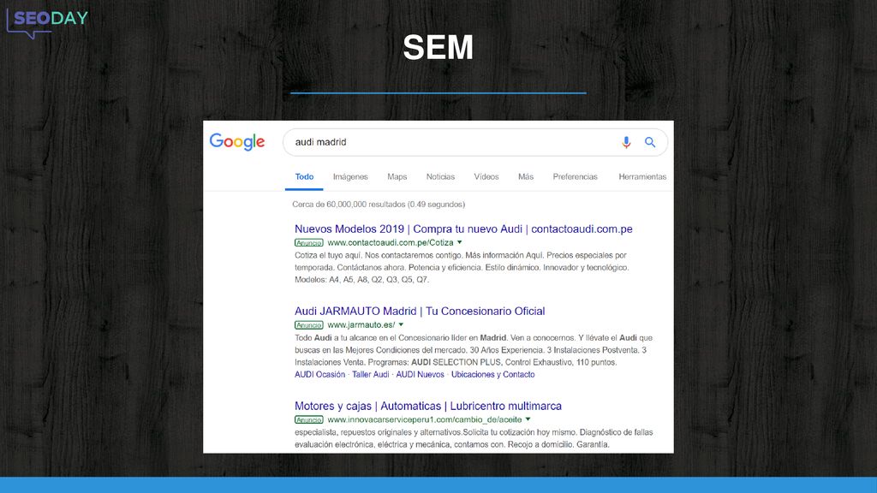Switch to the Maps tab

click(x=397, y=176)
